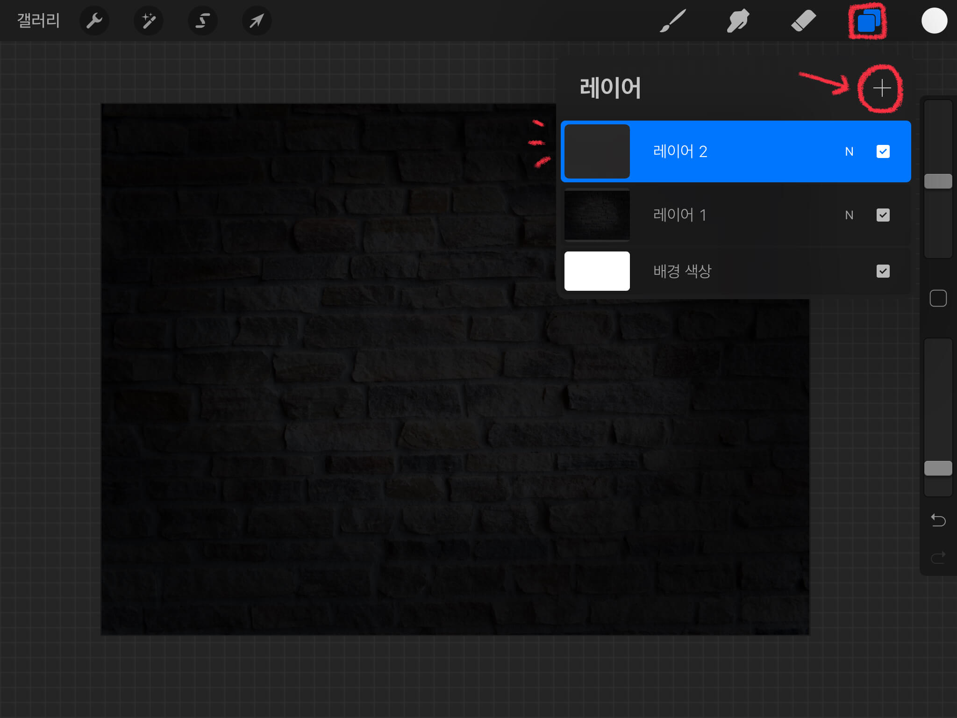Activate the Transform arrow tool

coord(257,21)
